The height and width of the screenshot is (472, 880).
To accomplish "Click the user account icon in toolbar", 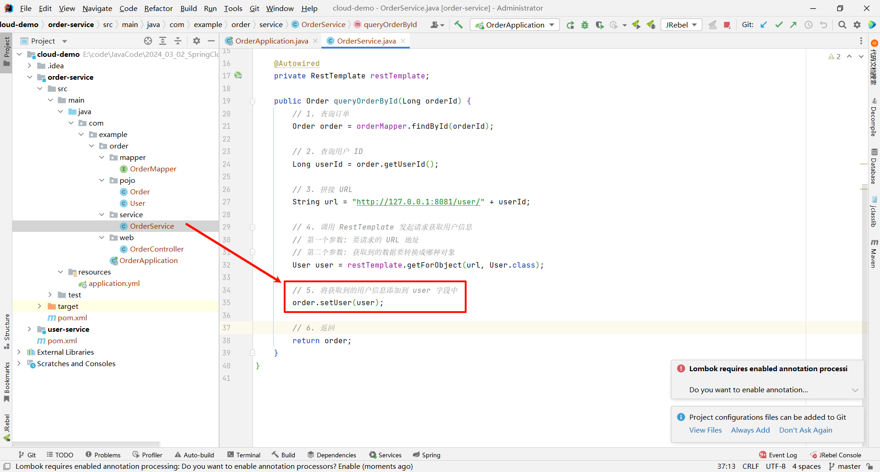I will point(437,25).
